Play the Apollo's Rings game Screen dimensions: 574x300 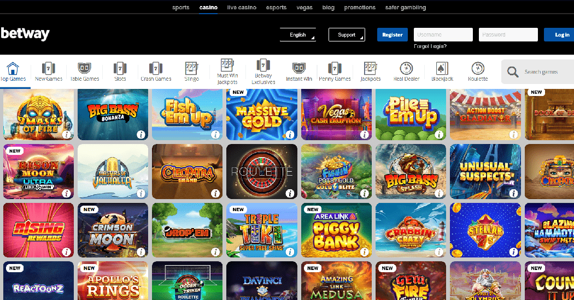tap(113, 280)
